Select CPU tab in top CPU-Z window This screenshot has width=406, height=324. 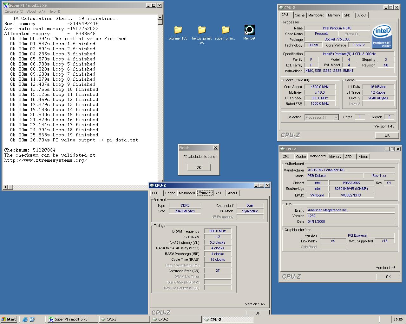point(285,15)
